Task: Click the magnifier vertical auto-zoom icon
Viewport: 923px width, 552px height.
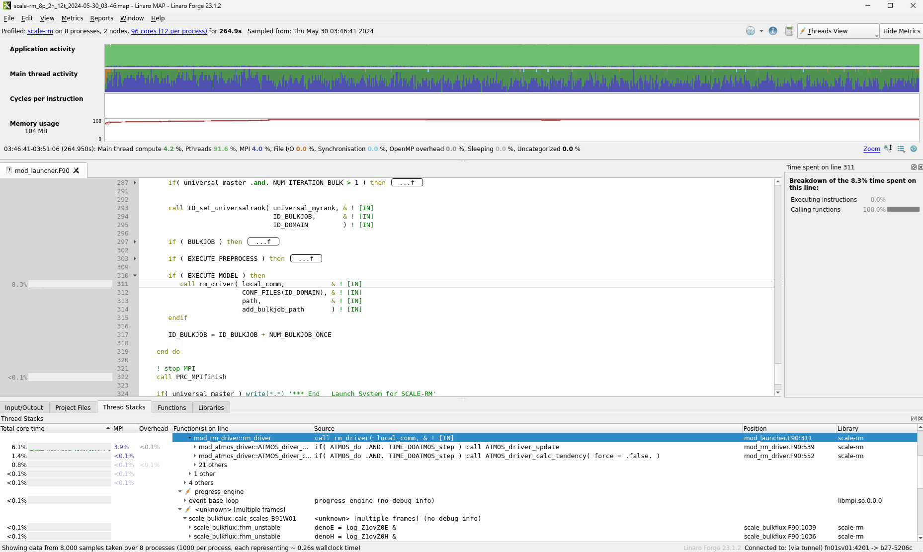Action: point(888,149)
